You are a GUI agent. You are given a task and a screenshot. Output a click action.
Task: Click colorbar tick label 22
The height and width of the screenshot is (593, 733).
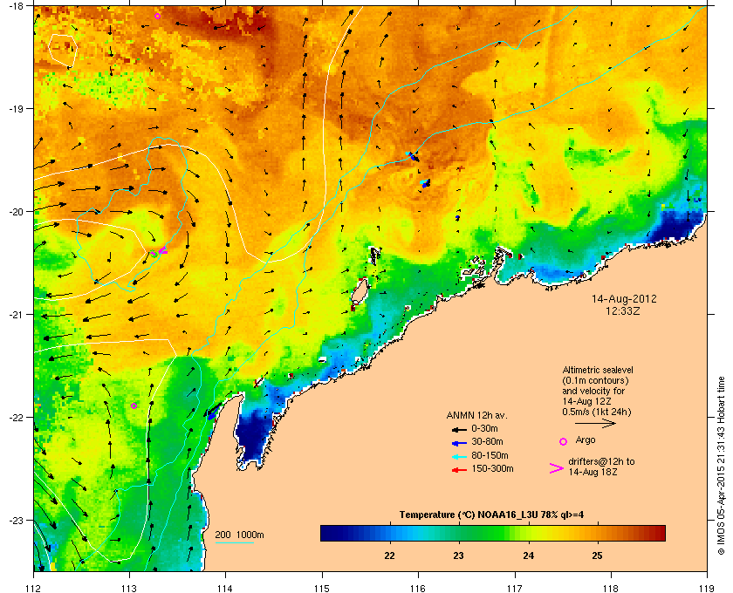tap(389, 556)
